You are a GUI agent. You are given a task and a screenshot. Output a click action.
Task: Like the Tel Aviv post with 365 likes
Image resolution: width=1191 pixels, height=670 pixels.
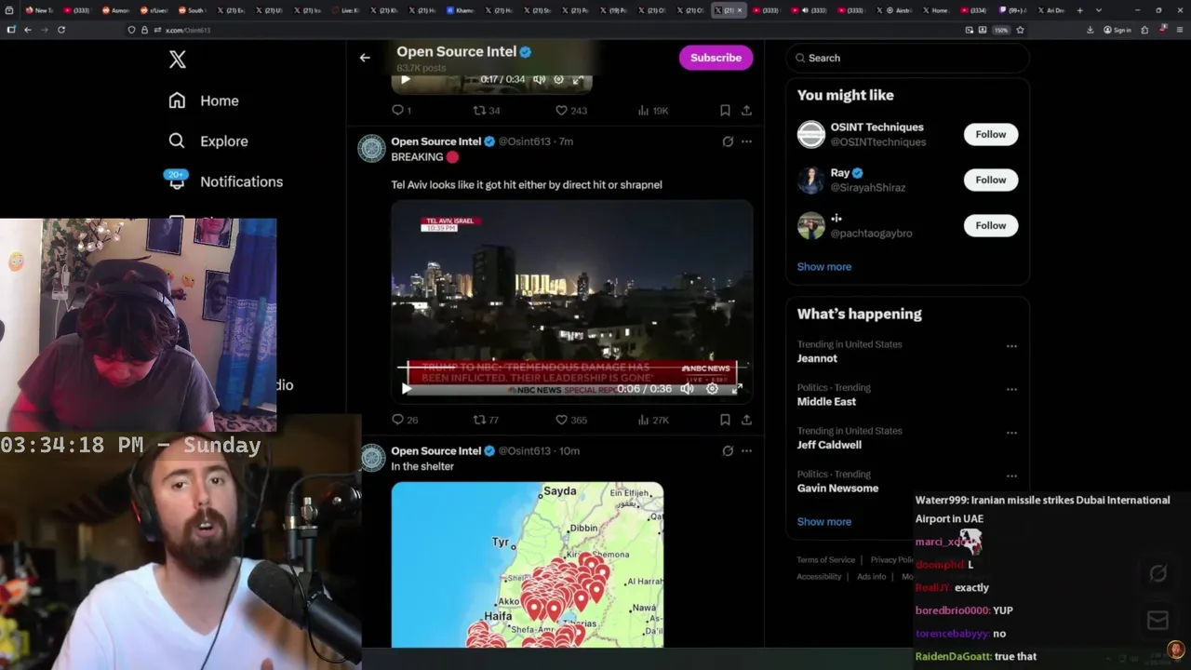coord(570,420)
